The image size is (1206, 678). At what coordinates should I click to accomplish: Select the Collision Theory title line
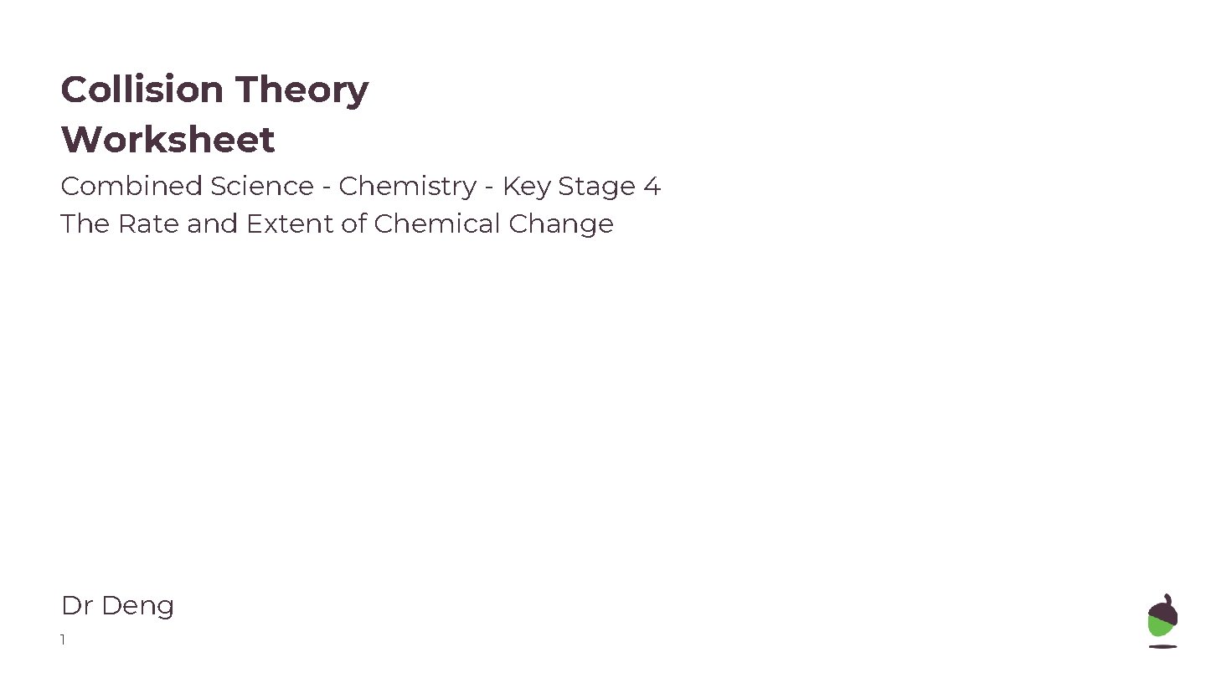pos(214,89)
